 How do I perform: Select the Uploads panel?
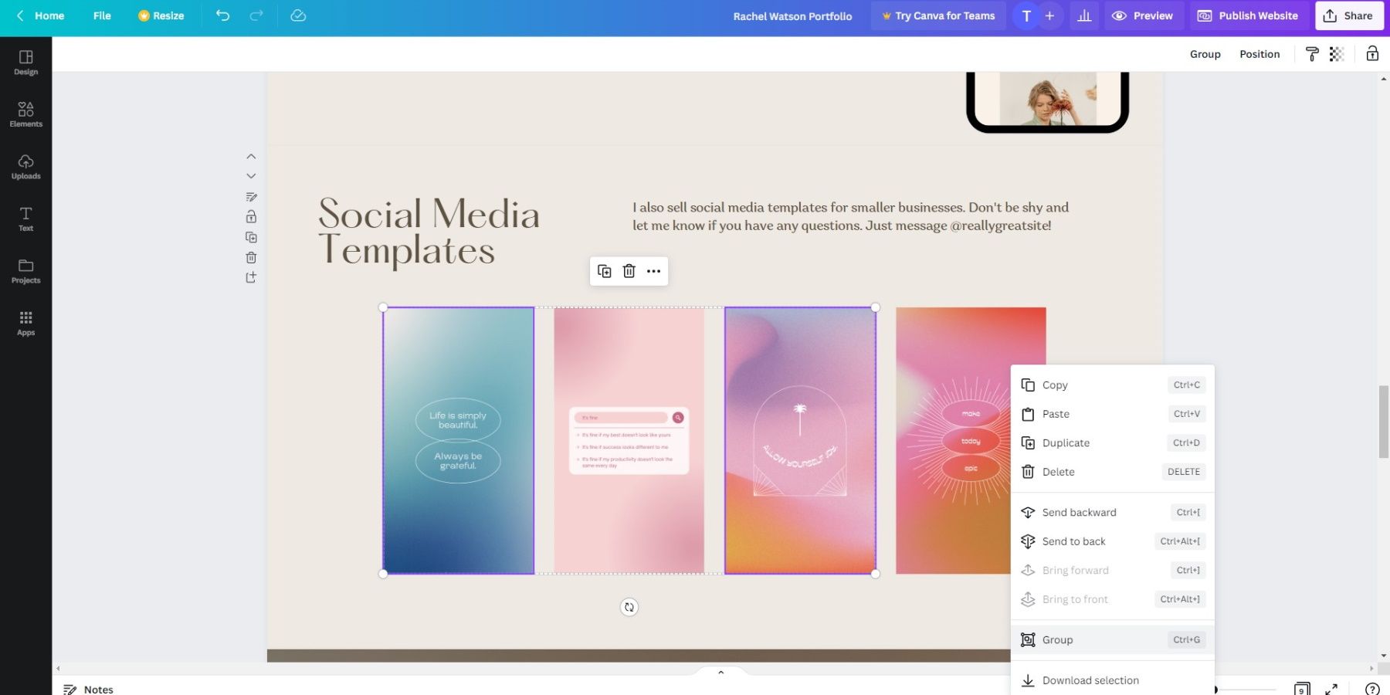[x=25, y=165]
